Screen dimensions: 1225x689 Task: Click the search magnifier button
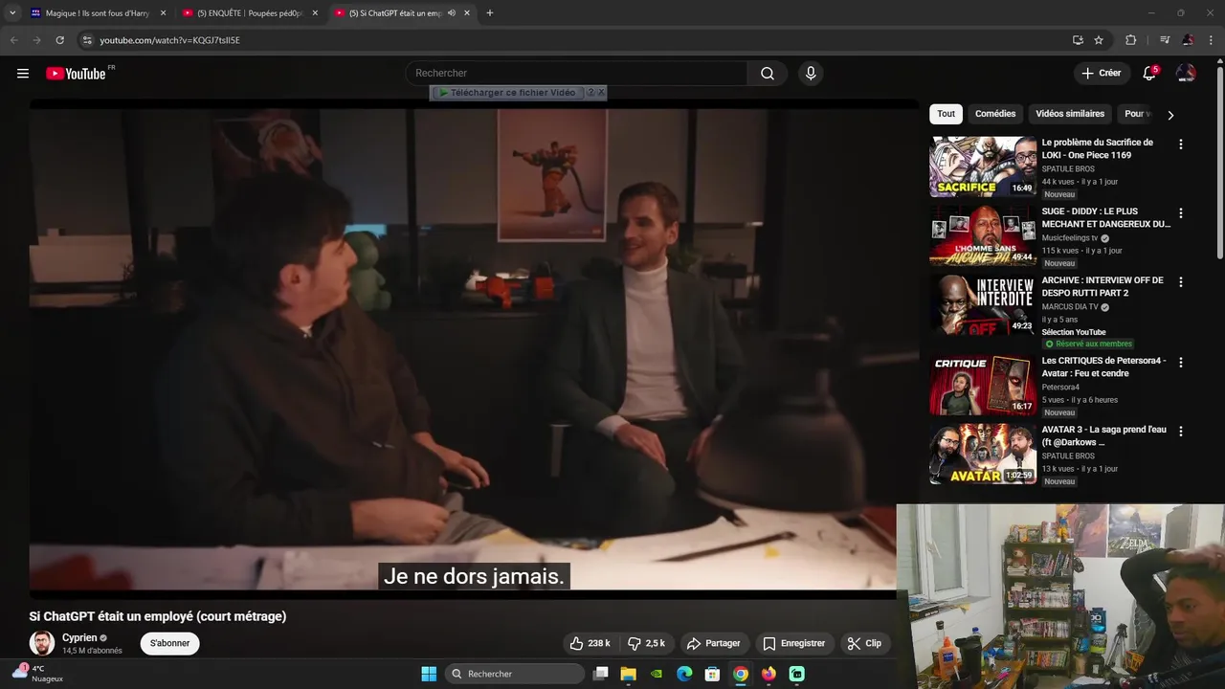tap(768, 74)
